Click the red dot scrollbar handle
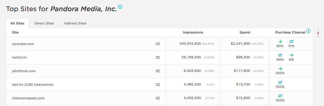The width and height of the screenshot is (324, 106). [x=318, y=33]
